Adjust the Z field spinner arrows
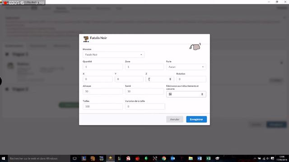The height and width of the screenshot is (162, 289). [x=170, y=79]
